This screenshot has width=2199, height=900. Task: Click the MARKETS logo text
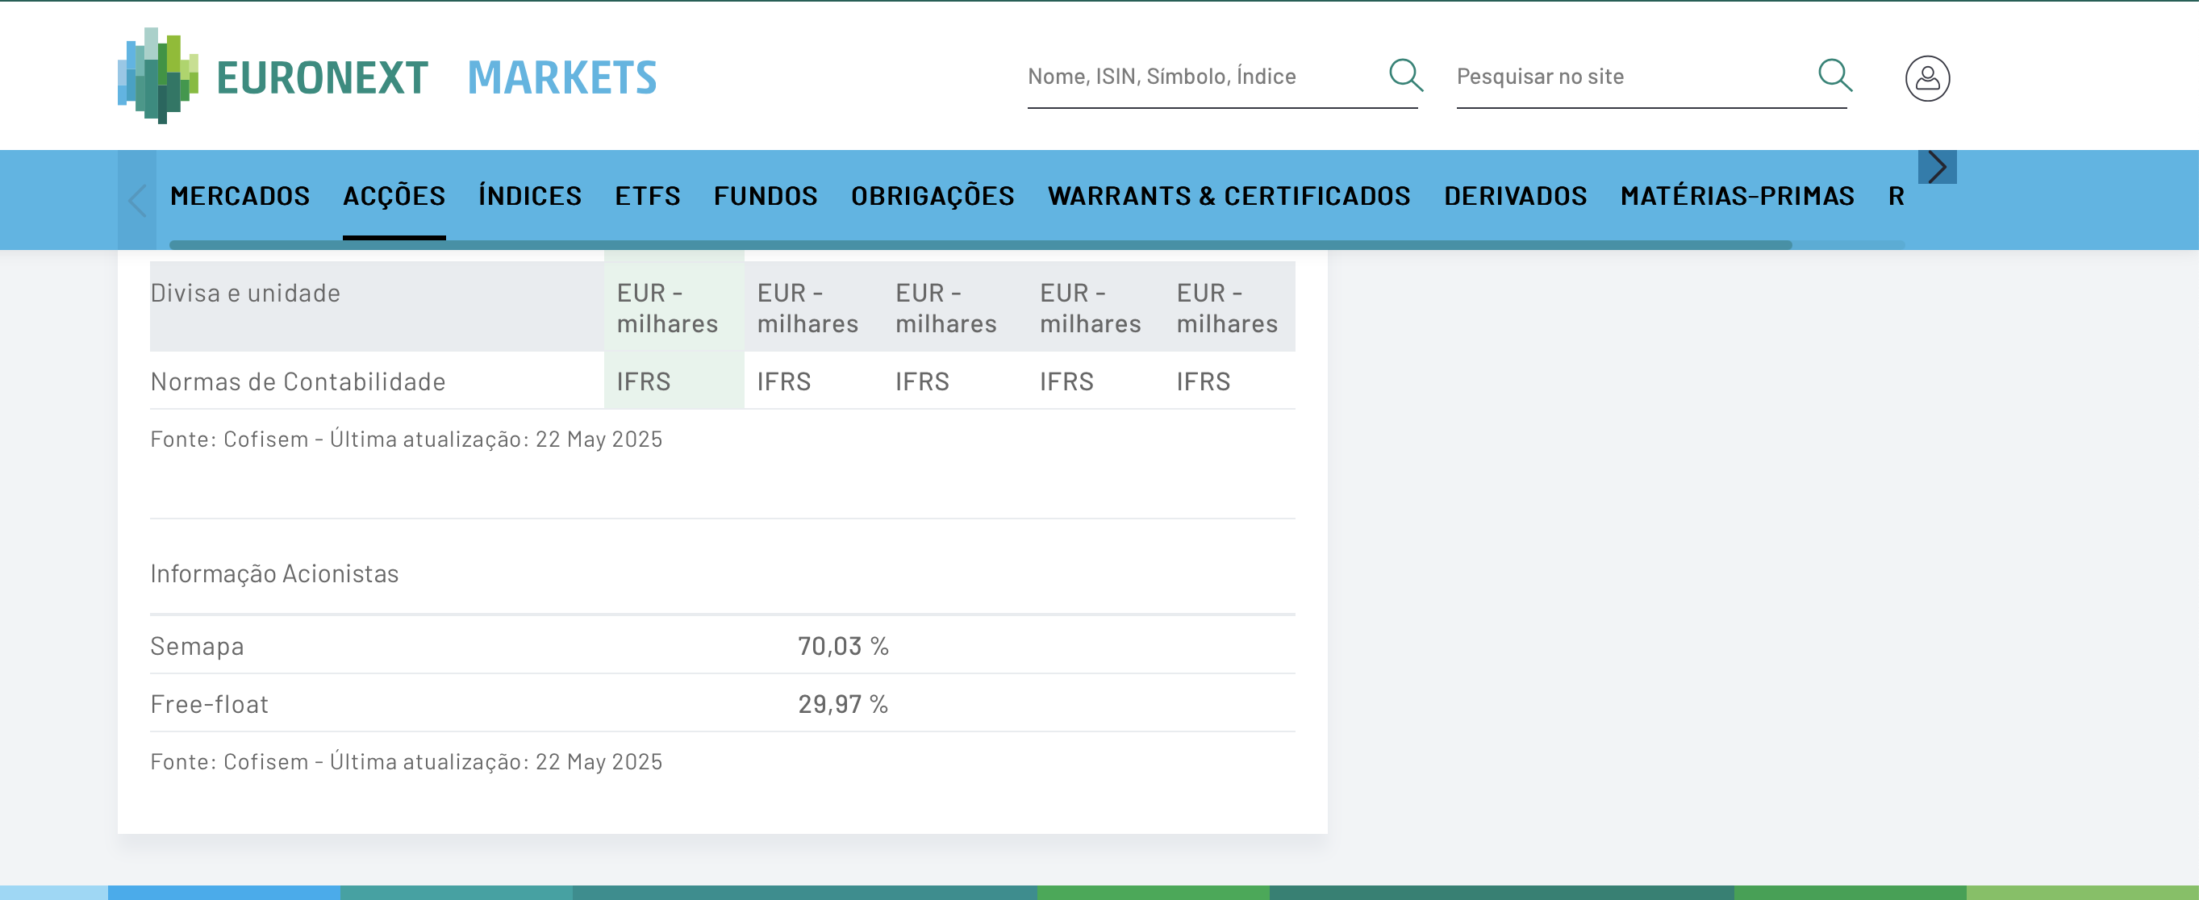[561, 77]
